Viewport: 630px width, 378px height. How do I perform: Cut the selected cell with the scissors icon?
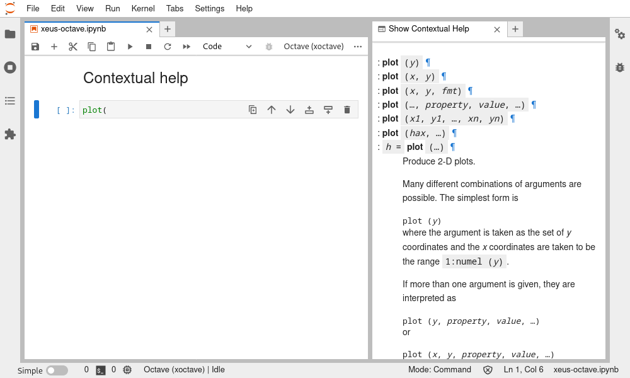[x=72, y=47]
